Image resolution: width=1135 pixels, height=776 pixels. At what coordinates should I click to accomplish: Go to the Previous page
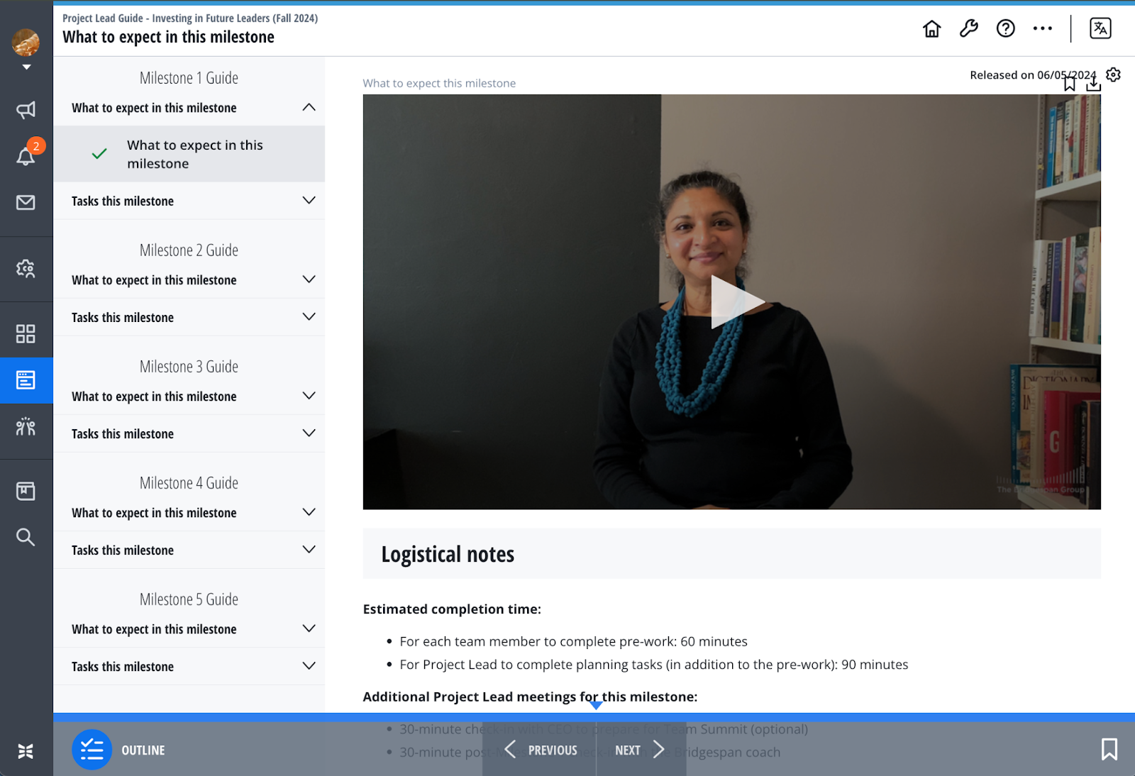541,750
